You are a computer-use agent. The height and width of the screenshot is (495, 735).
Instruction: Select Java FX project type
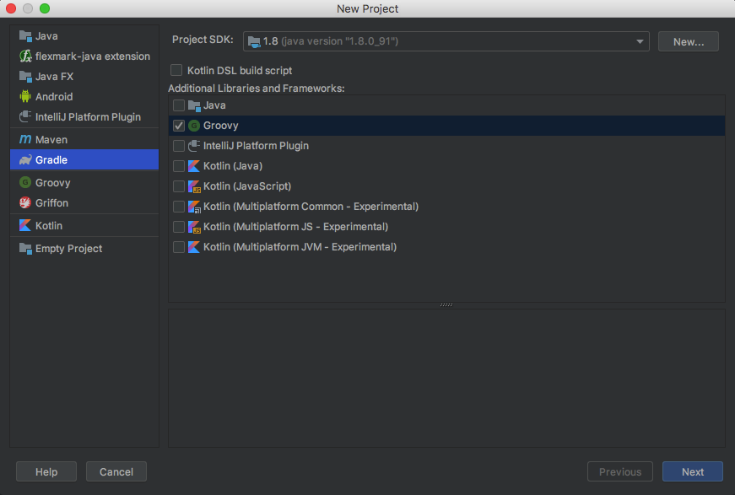(x=84, y=77)
